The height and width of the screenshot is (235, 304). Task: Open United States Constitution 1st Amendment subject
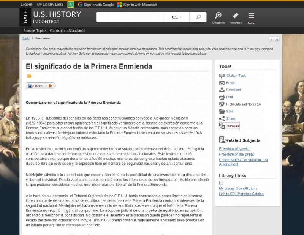coord(243,162)
